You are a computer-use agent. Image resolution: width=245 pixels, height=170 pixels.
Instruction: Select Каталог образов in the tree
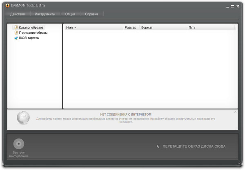point(31,28)
